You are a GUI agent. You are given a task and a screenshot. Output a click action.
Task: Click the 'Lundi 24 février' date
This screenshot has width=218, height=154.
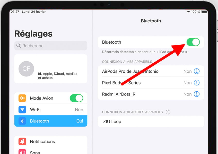pos(34,12)
